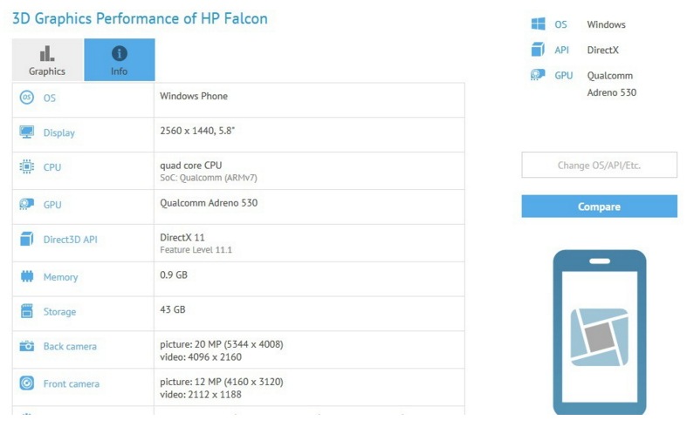Switch to the Graphics tab
This screenshot has height=427, width=687.
(x=47, y=60)
